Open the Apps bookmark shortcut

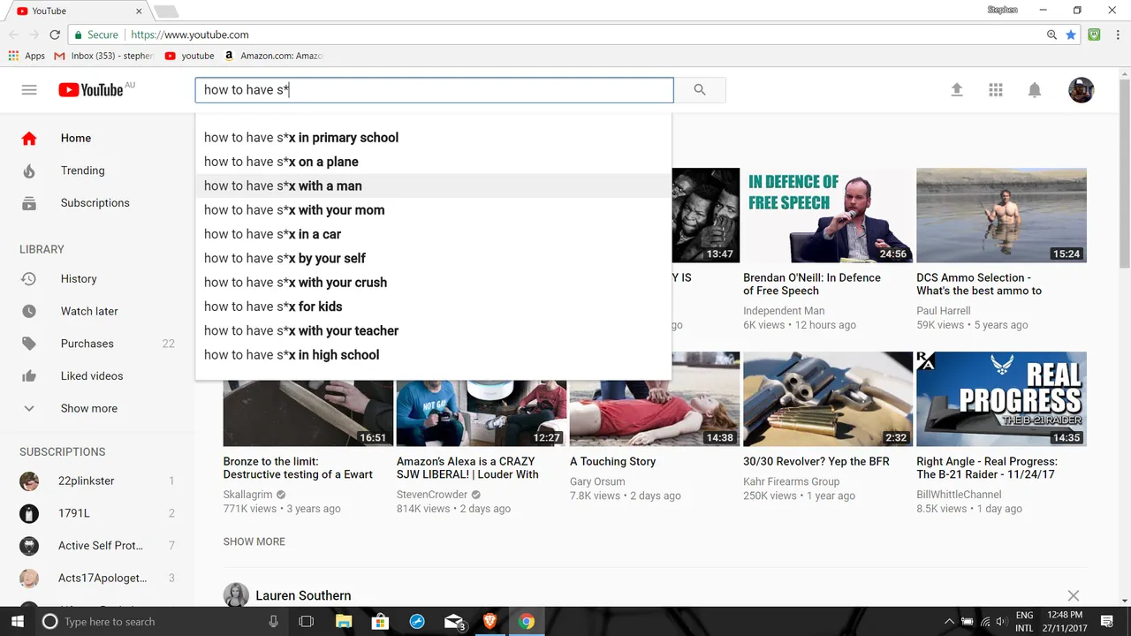[x=27, y=56]
